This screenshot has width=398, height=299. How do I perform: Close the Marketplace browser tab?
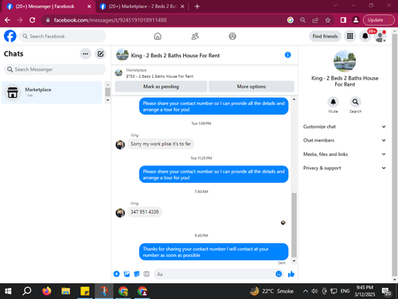click(182, 6)
